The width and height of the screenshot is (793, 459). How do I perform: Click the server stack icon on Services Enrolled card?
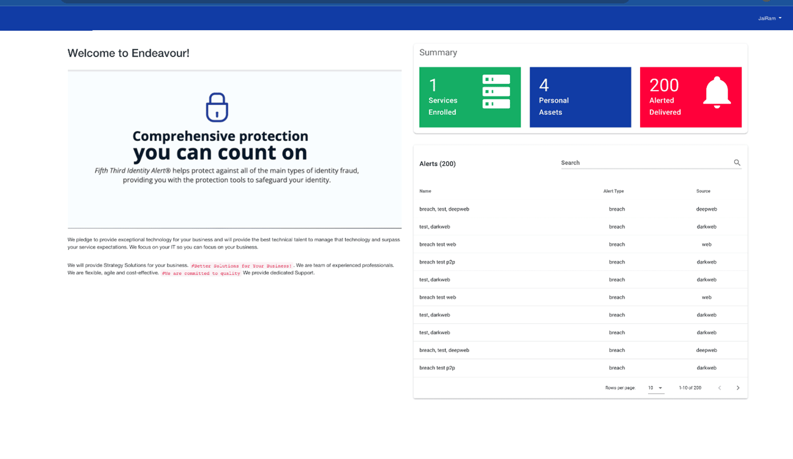(x=496, y=91)
